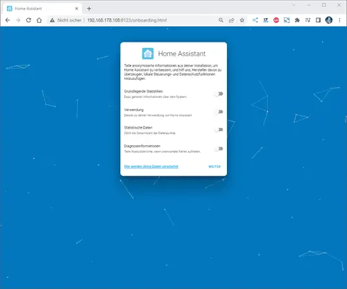Click the 'Grundlegende Statistiken' label
Image resolution: width=347 pixels, height=289 pixels.
144,91
